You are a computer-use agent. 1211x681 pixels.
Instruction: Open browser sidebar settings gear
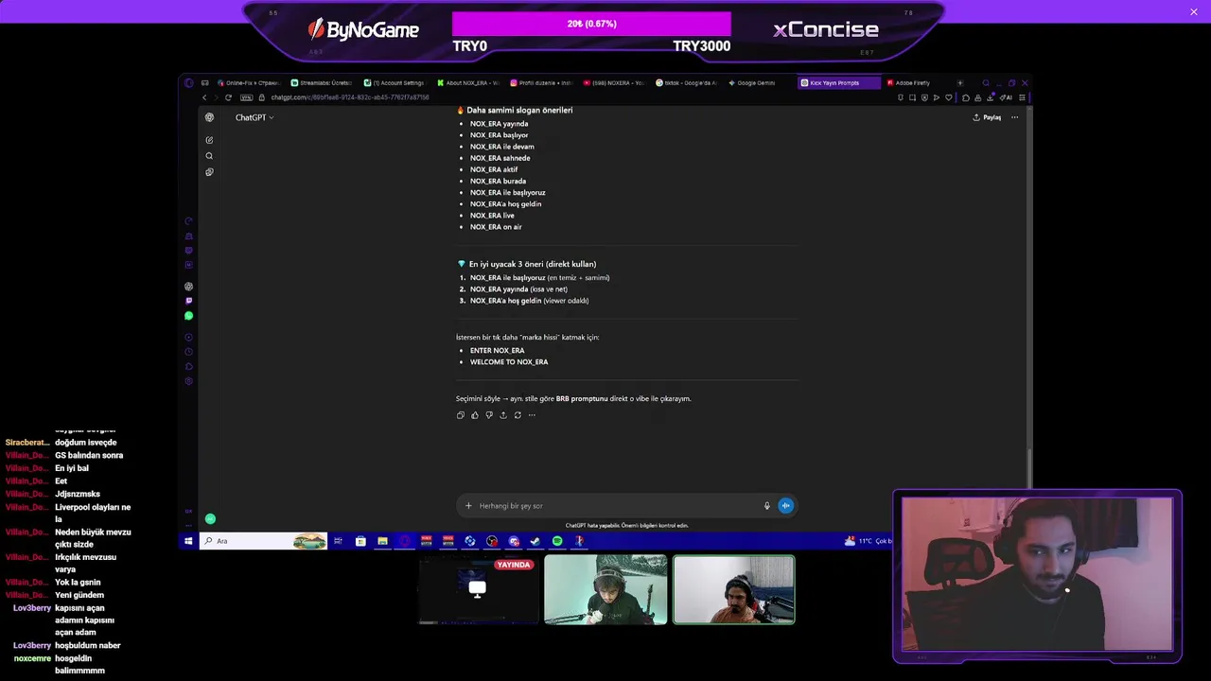coord(189,381)
